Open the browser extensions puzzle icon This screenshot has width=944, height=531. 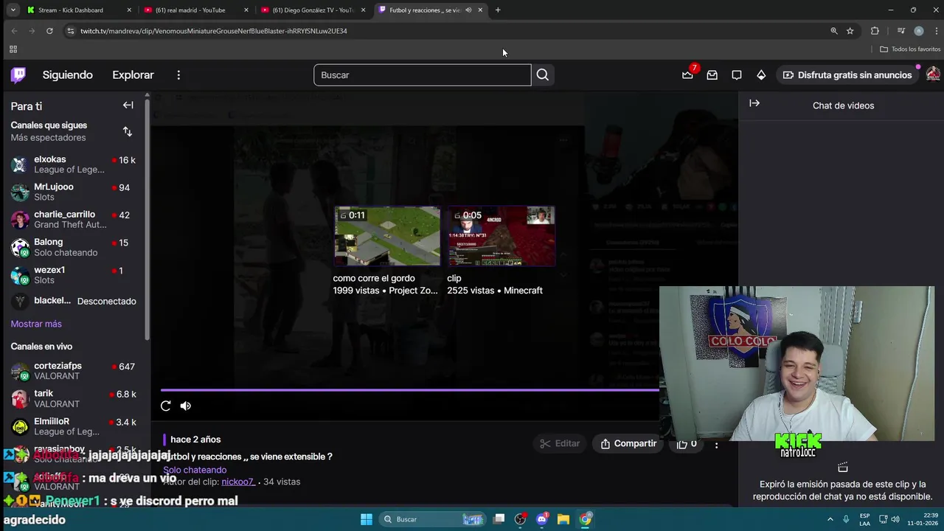pos(875,31)
